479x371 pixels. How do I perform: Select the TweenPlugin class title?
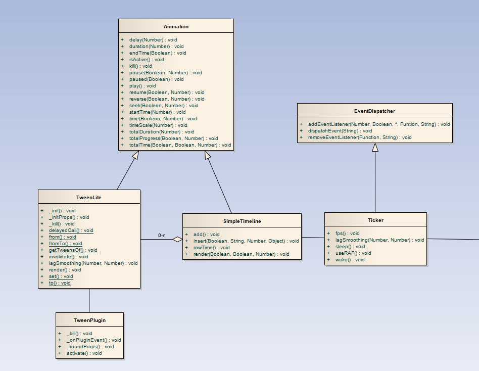click(89, 320)
